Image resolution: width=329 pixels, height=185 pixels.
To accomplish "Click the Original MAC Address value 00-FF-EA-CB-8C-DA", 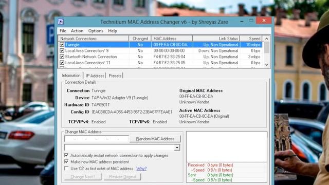I will [196, 96].
